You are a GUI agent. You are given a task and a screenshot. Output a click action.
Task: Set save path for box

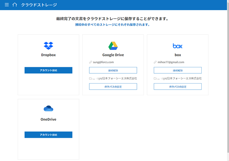[178, 87]
